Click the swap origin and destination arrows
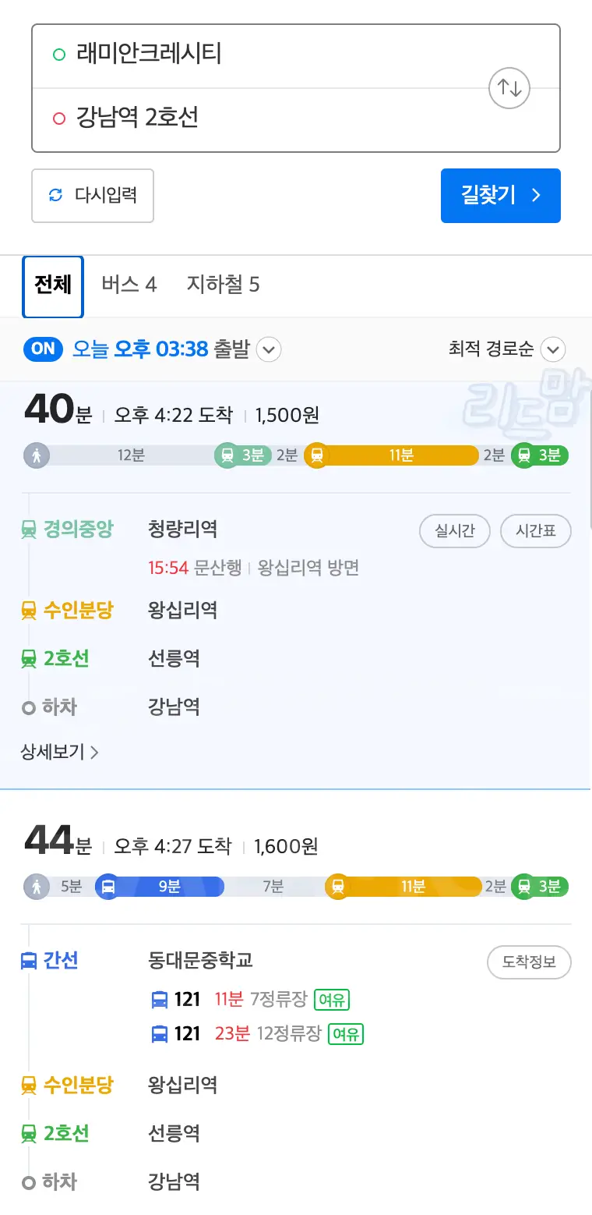The height and width of the screenshot is (1215, 592). (509, 88)
